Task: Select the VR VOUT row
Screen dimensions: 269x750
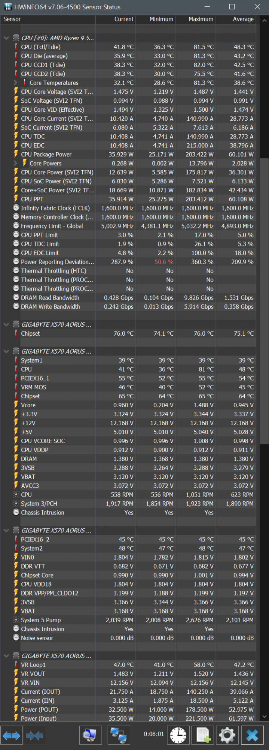Action: click(x=128, y=674)
